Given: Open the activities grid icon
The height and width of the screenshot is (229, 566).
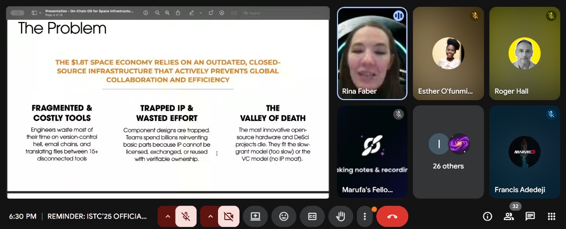Looking at the screenshot, I should [x=551, y=216].
